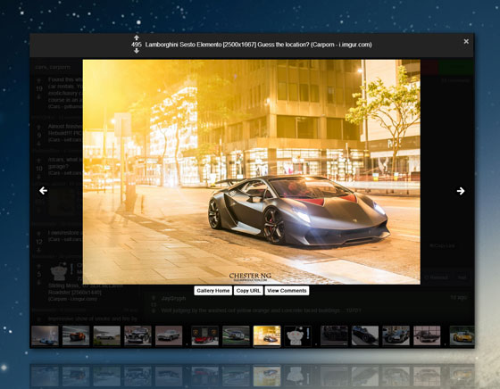The width and height of the screenshot is (500, 389).
Task: Select the red Lamborghini showroom thumbnail
Action: click(204, 335)
